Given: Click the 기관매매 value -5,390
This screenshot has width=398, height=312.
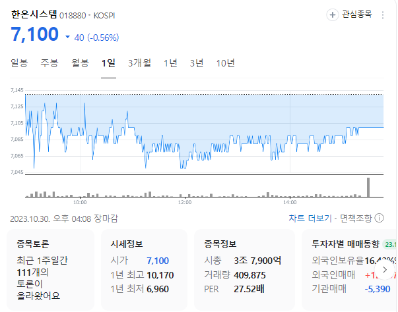Looking at the screenshot, I should click(x=378, y=289).
